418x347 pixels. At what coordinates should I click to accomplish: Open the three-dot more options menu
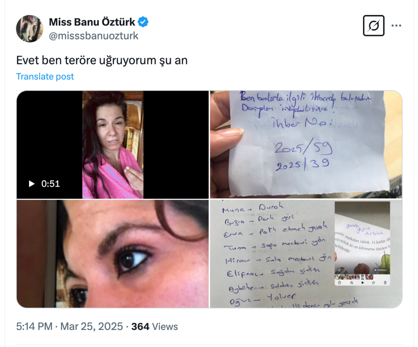click(x=396, y=26)
